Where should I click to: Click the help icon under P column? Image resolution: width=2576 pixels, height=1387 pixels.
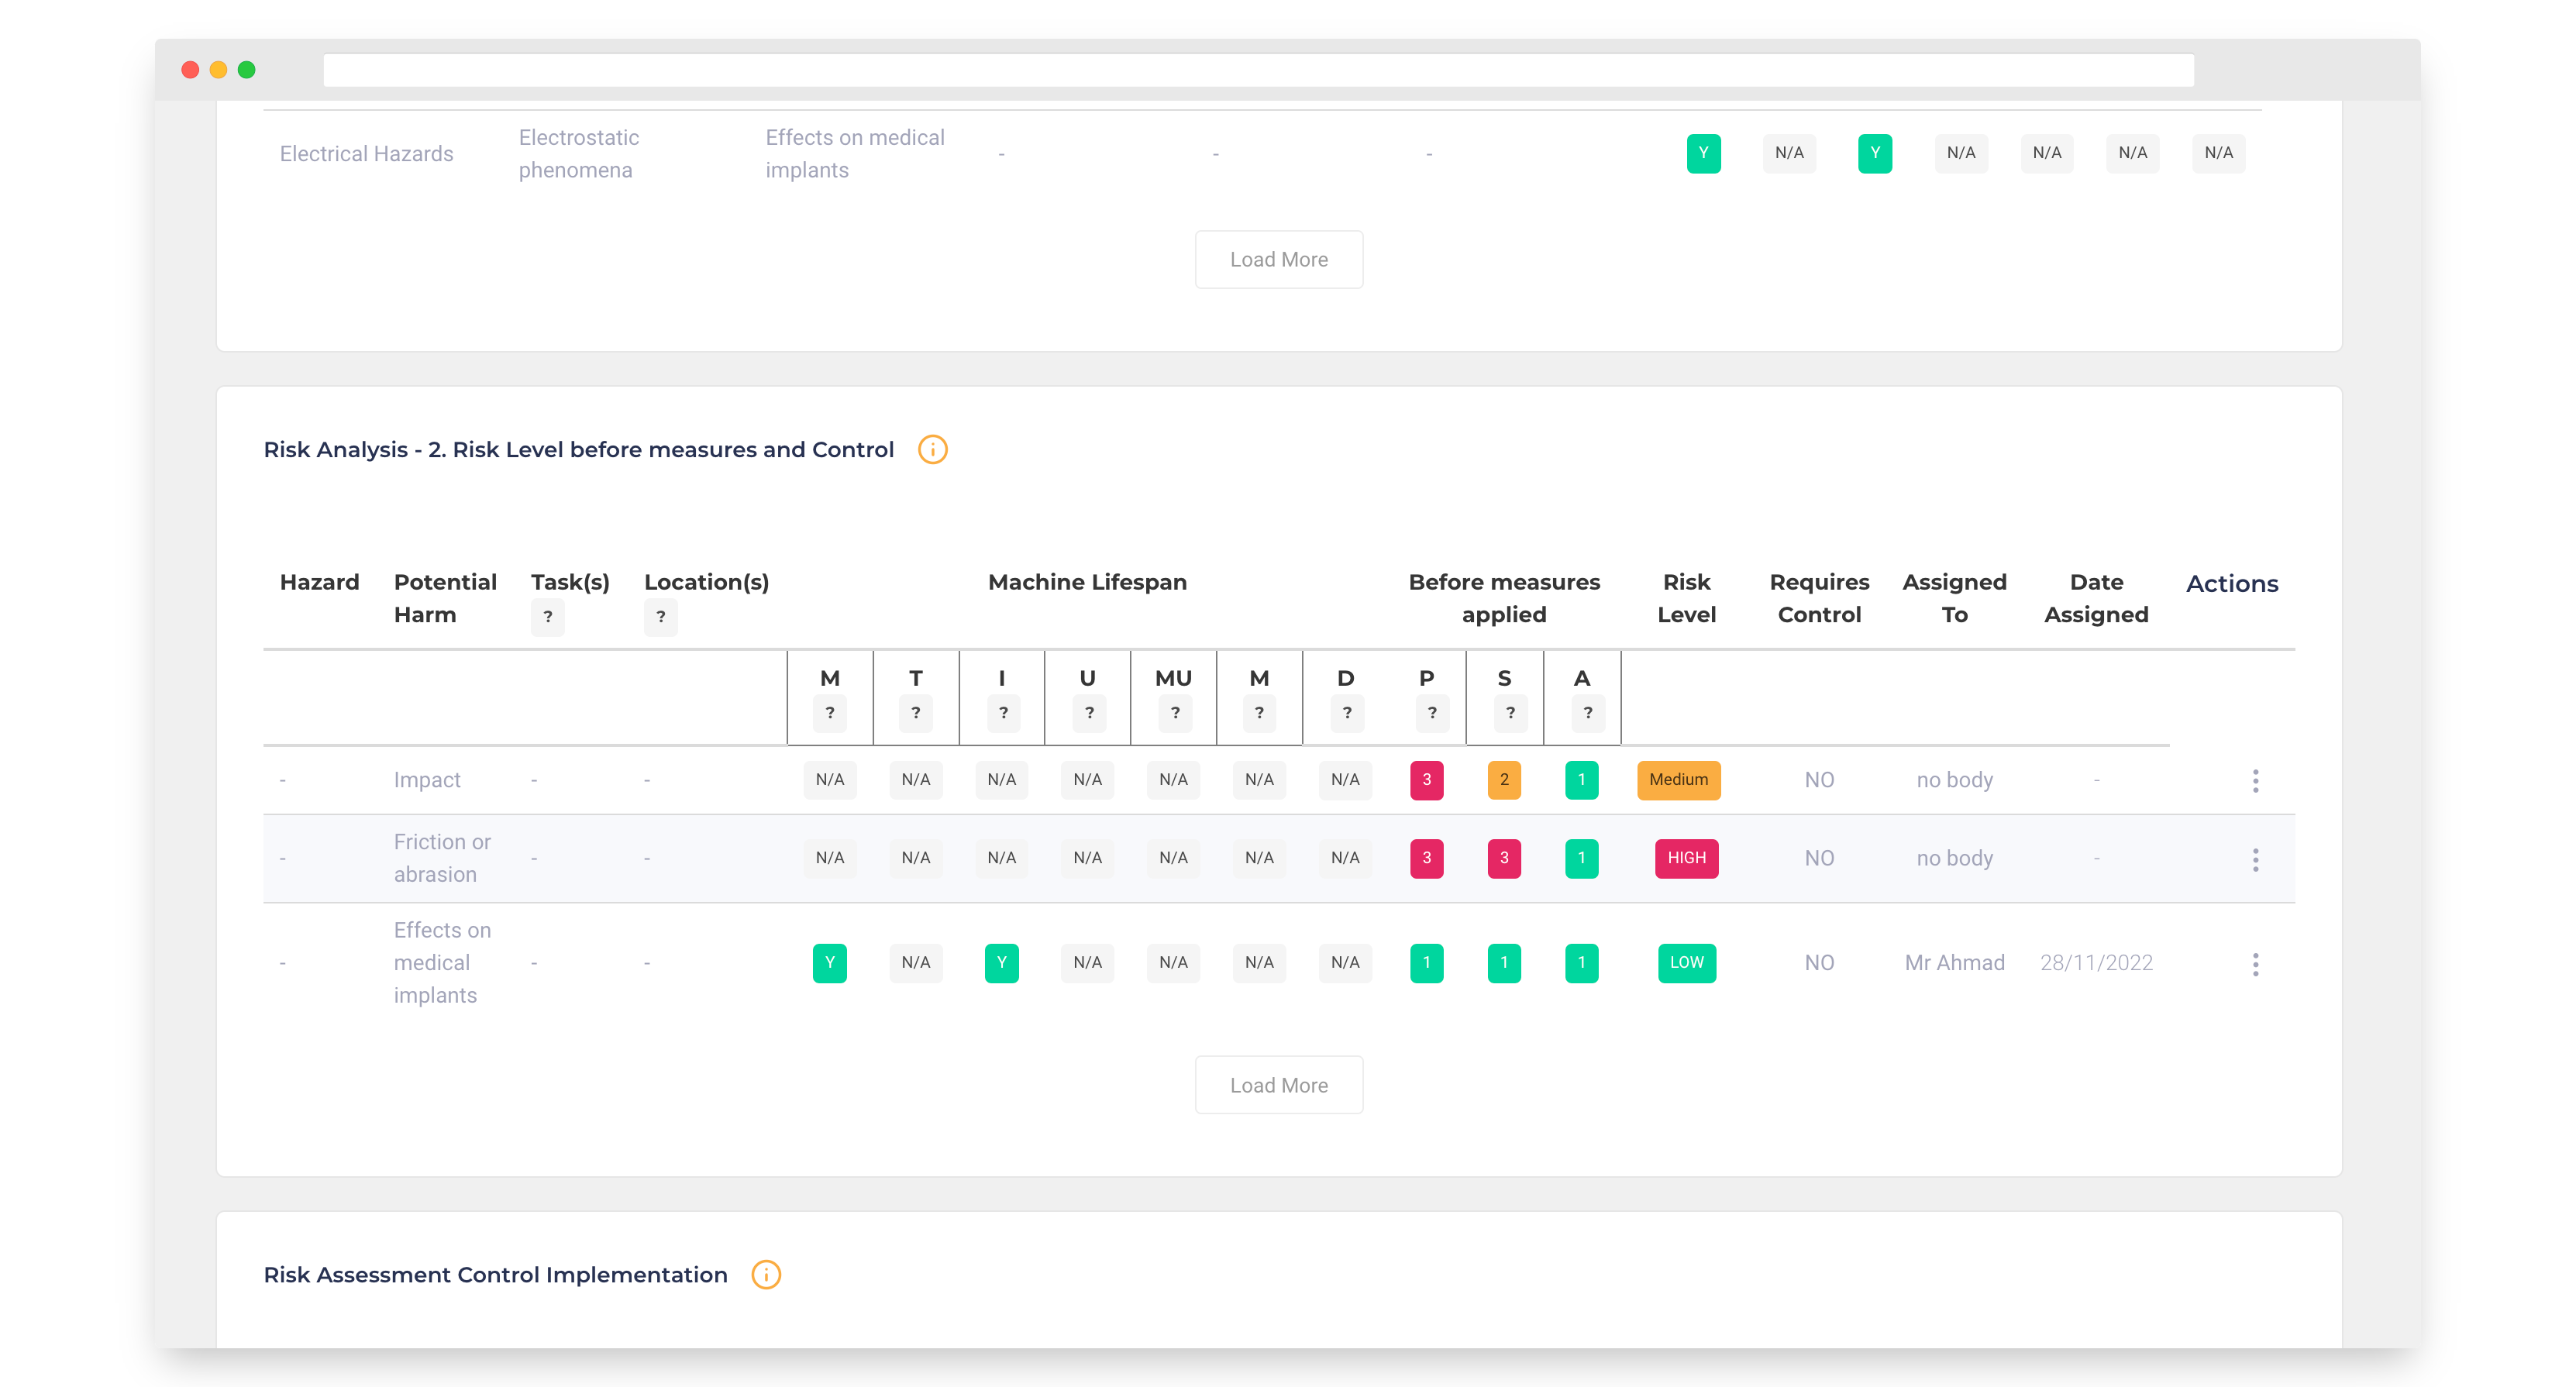pos(1432,713)
